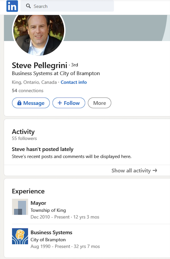Click the 3rd degree connection badge
The width and height of the screenshot is (170, 259).
(x=75, y=65)
